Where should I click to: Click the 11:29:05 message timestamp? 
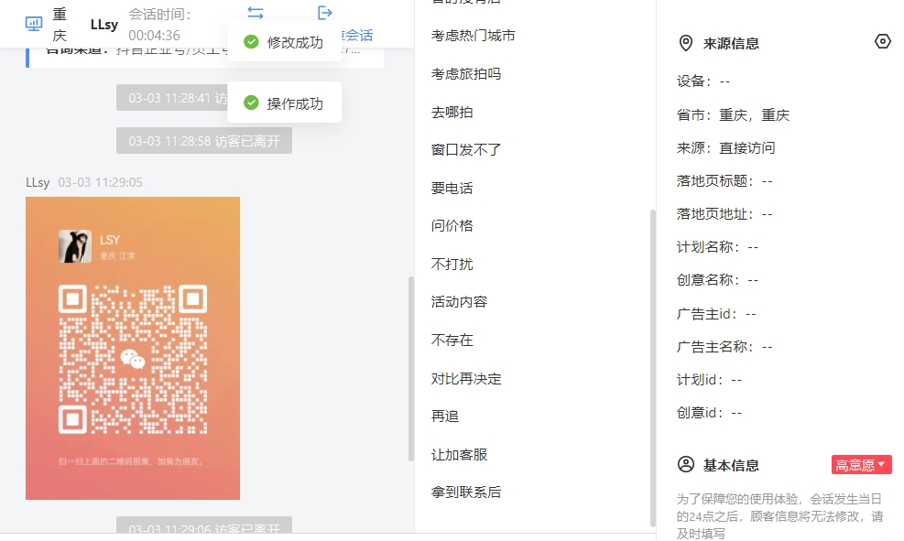(101, 183)
